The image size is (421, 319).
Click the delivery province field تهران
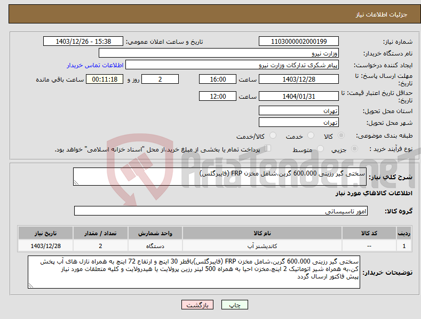[x=299, y=110]
